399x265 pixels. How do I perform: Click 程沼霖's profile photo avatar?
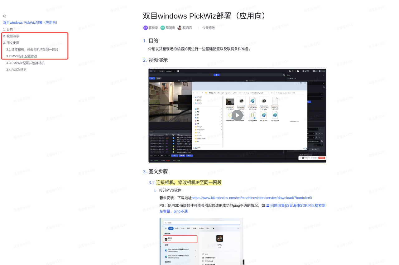tap(180, 28)
